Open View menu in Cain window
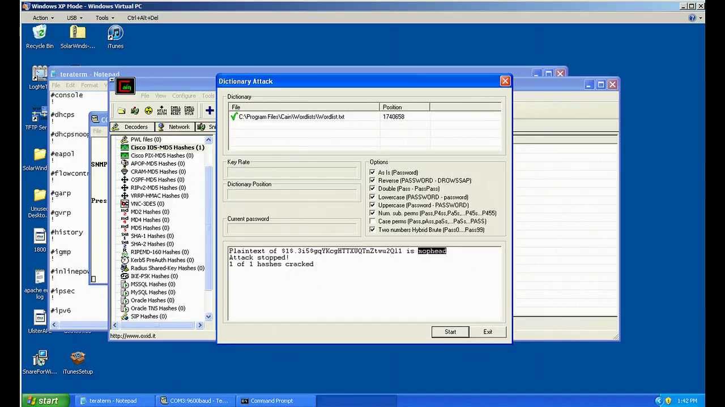Screen dimensions: 725x407 click(160, 96)
